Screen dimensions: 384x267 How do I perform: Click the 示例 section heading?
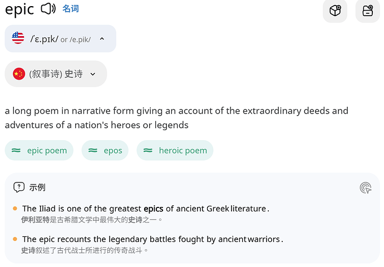pos(37,187)
